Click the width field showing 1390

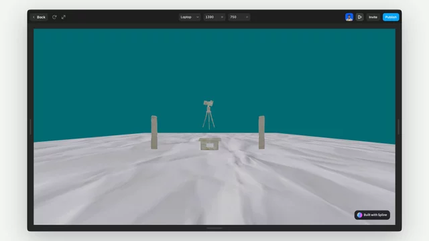pos(214,17)
